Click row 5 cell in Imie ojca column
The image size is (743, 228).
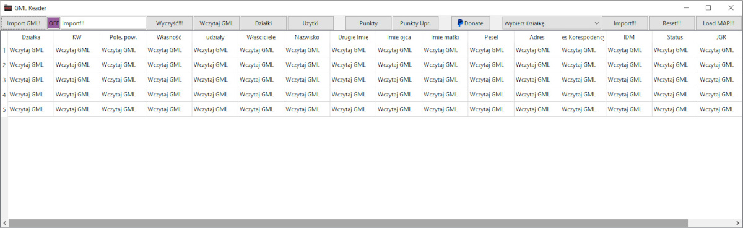(x=399, y=109)
